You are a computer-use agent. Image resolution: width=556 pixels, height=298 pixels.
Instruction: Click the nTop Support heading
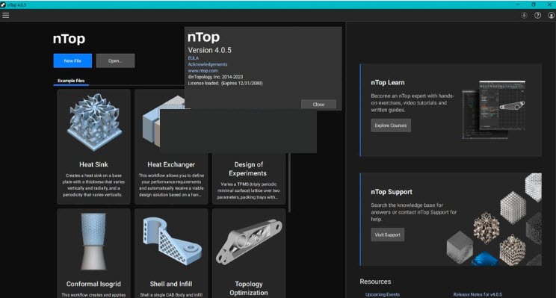pyautogui.click(x=392, y=192)
